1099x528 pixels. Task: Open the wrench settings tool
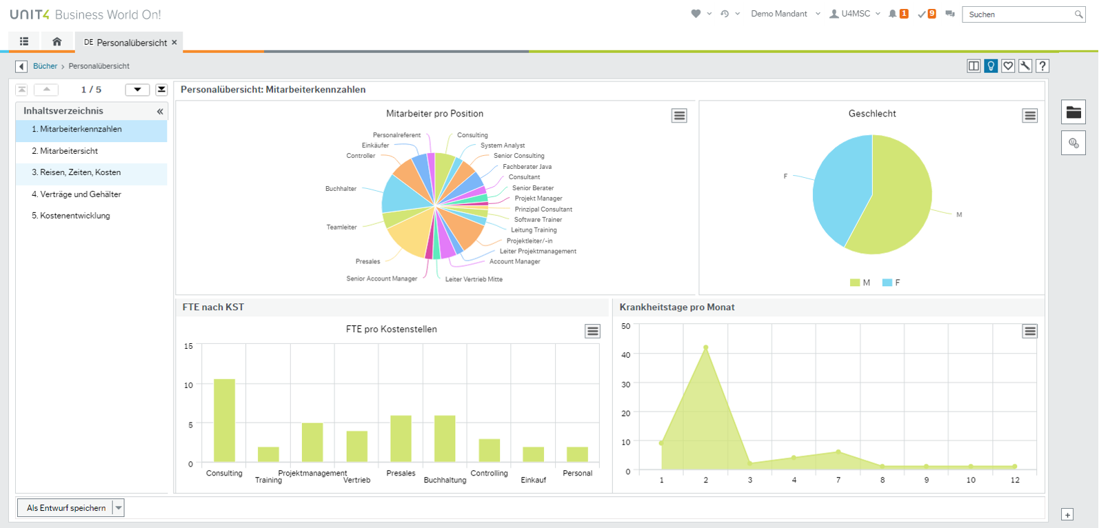pos(1025,66)
